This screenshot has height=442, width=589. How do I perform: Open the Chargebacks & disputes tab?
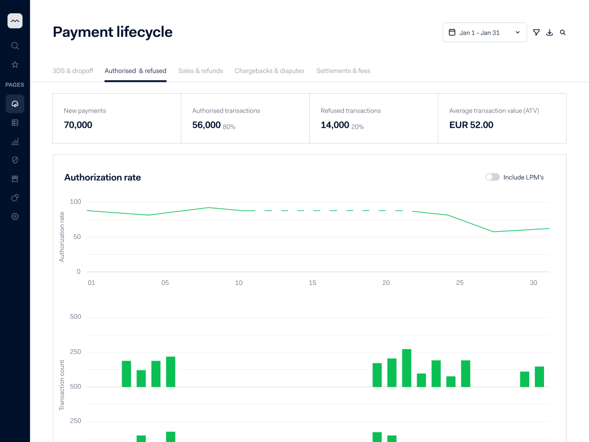click(269, 71)
